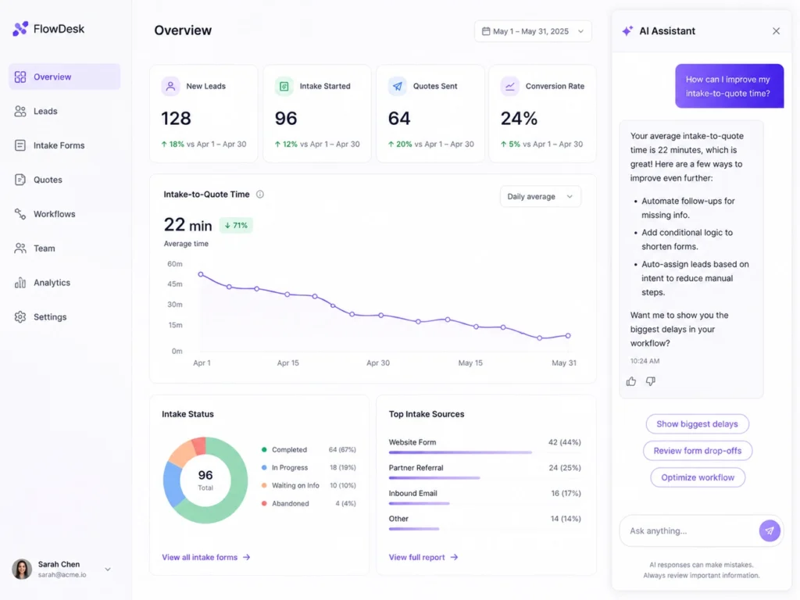Click Review form drop-offs suggestion

698,451
